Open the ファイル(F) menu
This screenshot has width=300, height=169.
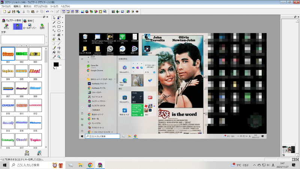pyautogui.click(x=6, y=6)
